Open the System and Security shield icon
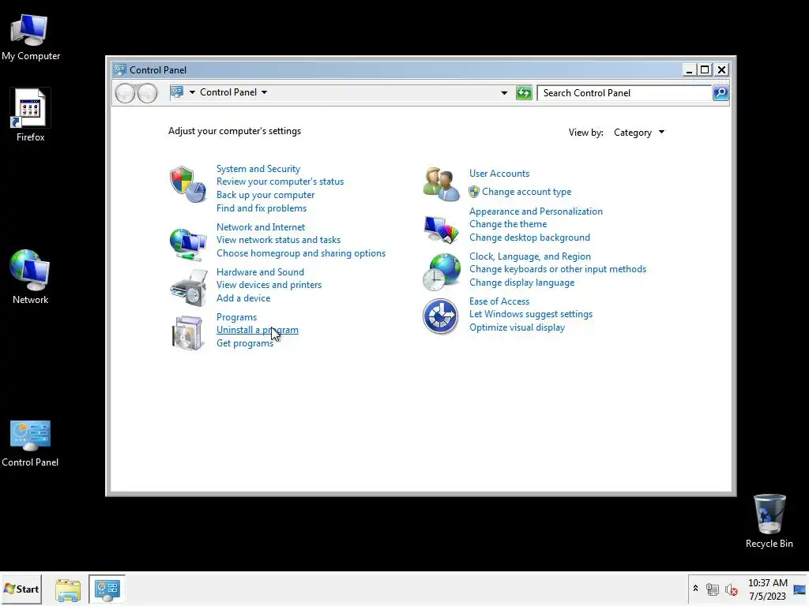 188,184
